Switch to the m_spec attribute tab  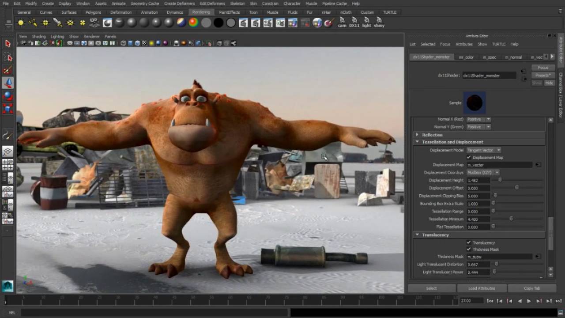pyautogui.click(x=490, y=57)
